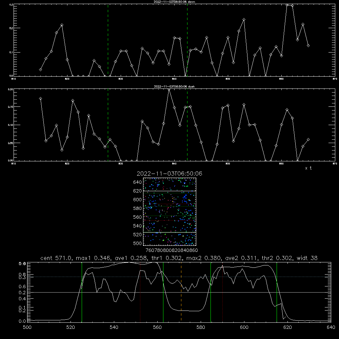The height and width of the screenshot is (339, 339).
Task: Click the dawn plot title text
Action: click(174, 2)
